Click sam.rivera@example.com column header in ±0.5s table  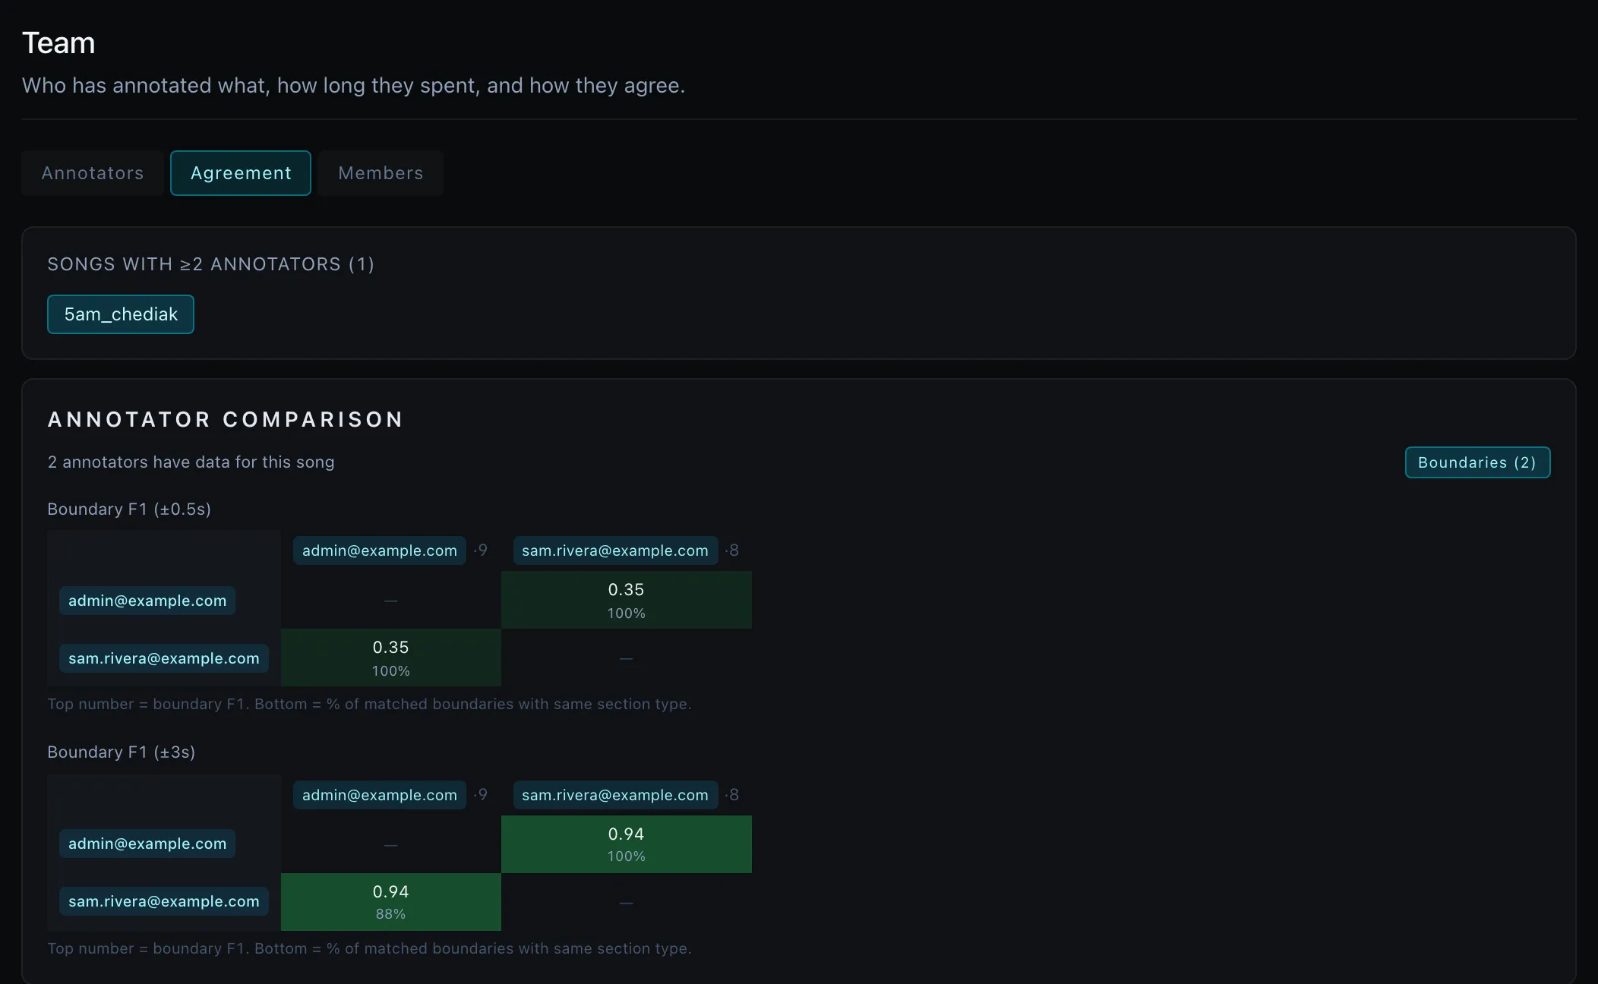point(615,550)
